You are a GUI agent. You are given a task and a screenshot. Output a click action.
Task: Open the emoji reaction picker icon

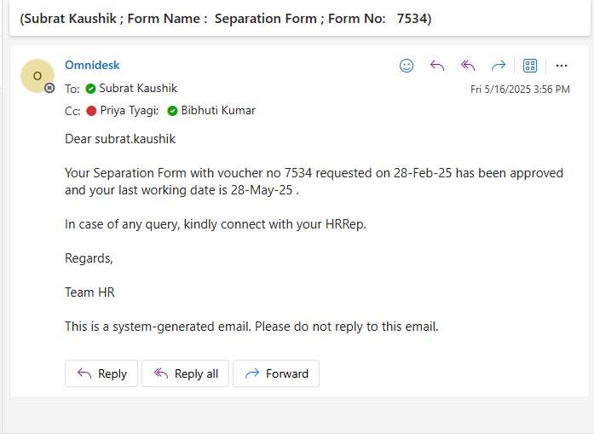point(407,66)
